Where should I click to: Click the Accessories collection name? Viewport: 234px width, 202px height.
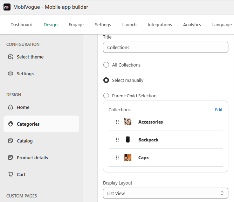[x=151, y=122]
